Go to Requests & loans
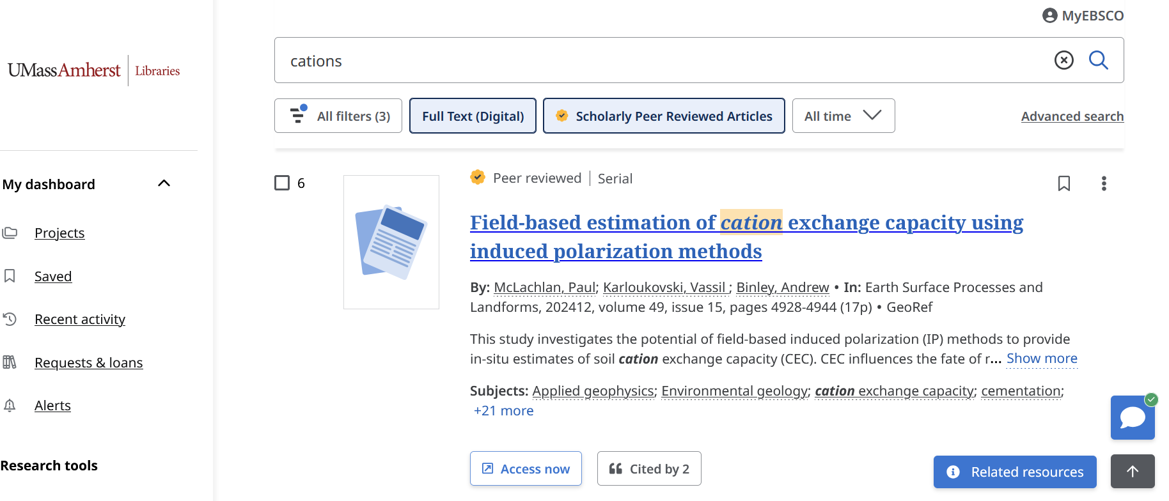1169x501 pixels. pyautogui.click(x=88, y=363)
